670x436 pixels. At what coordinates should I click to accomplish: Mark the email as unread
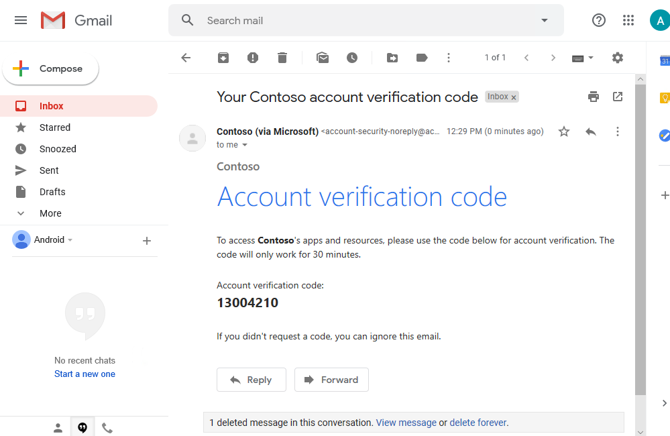coord(323,58)
